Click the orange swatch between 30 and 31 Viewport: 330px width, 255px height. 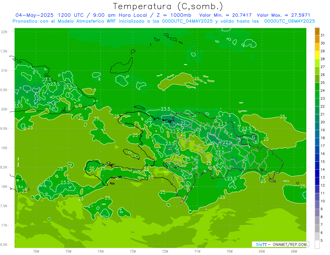coord(317,39)
